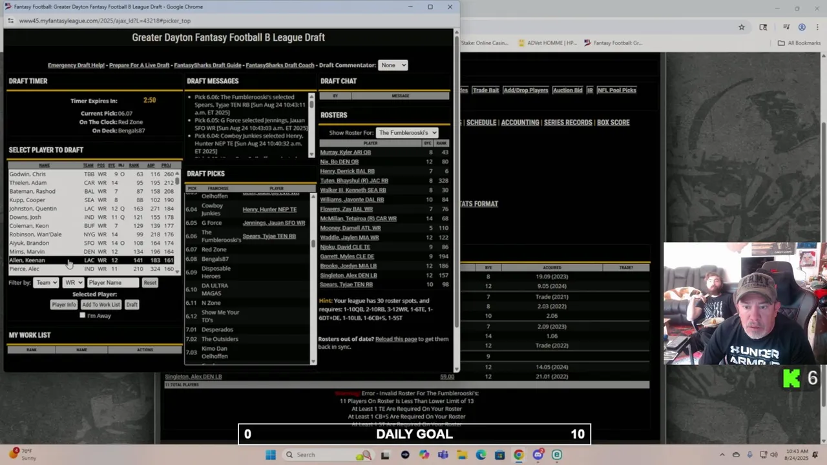Click the Draft button

pyautogui.click(x=132, y=304)
